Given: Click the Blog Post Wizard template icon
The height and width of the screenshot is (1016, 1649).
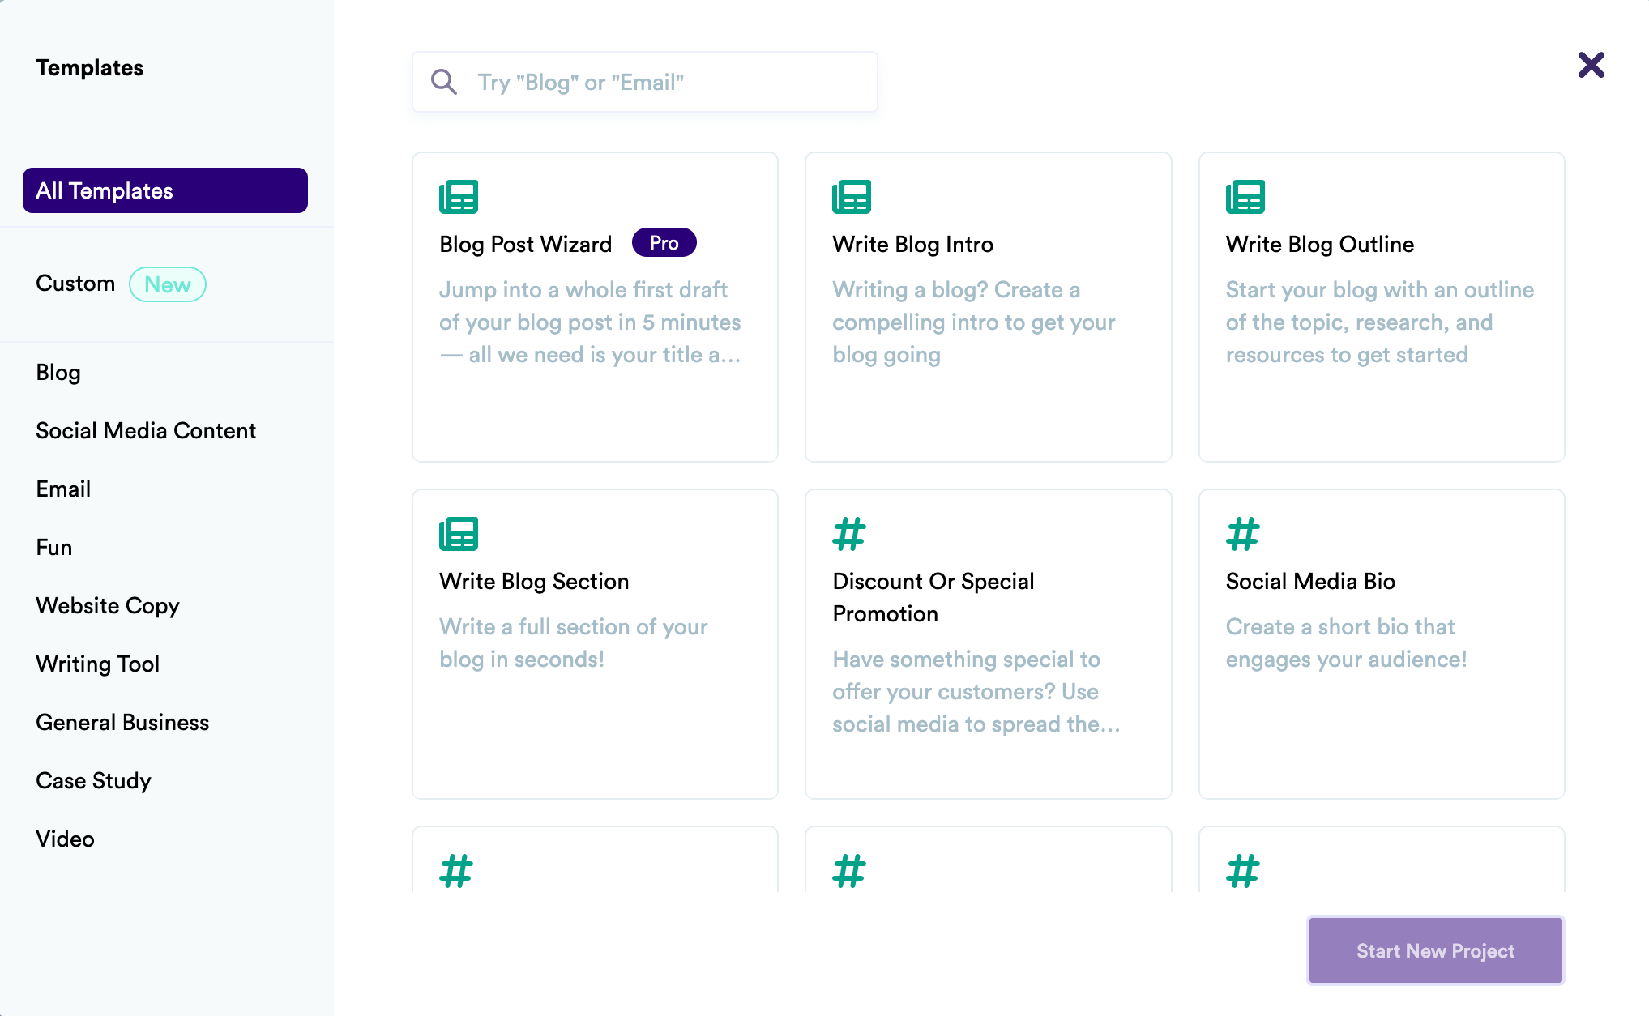Looking at the screenshot, I should [458, 195].
